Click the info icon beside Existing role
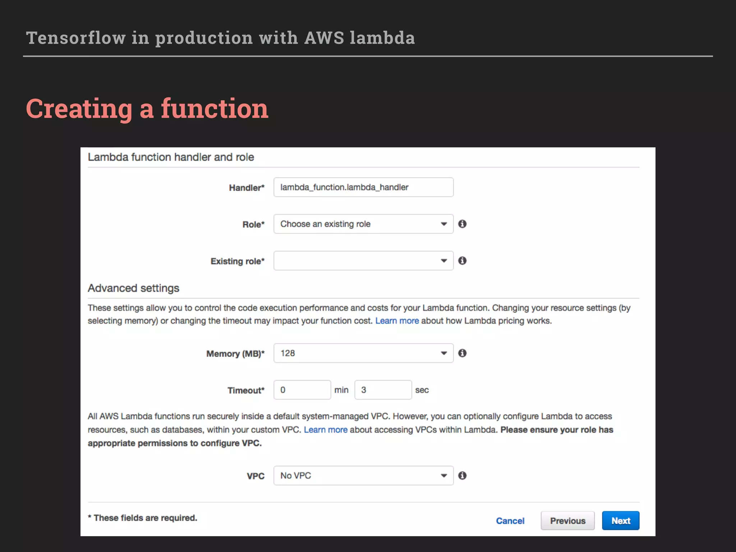 pyautogui.click(x=462, y=261)
